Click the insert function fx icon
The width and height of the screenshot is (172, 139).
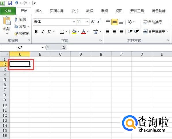[x=64, y=47]
